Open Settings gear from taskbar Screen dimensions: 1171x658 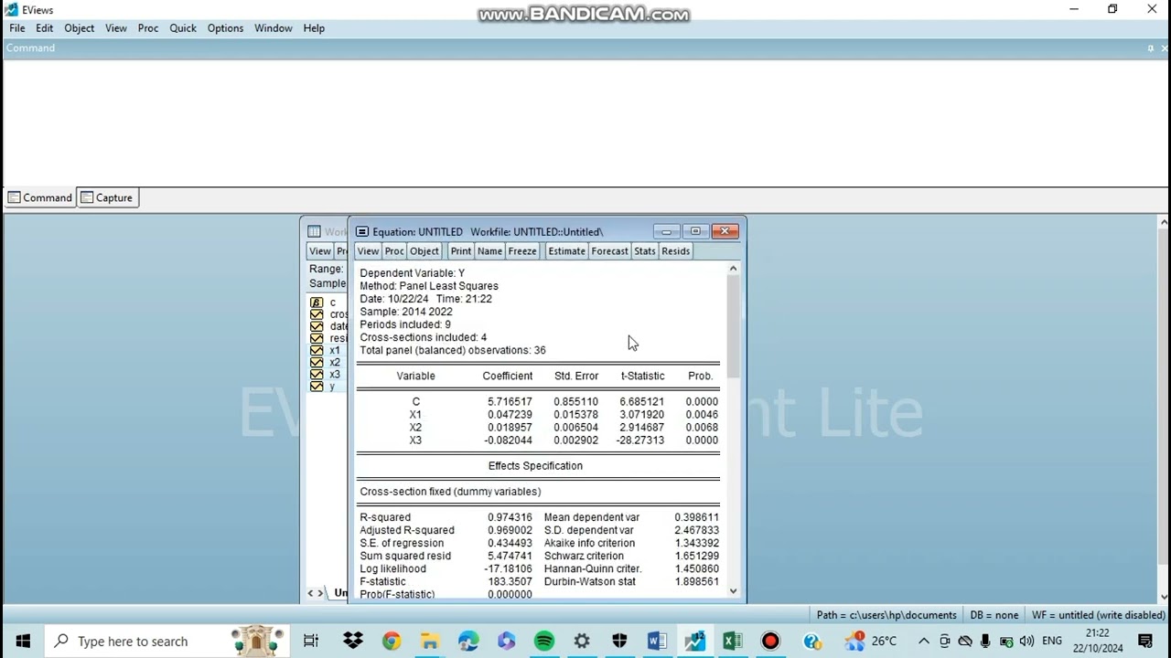[582, 641]
